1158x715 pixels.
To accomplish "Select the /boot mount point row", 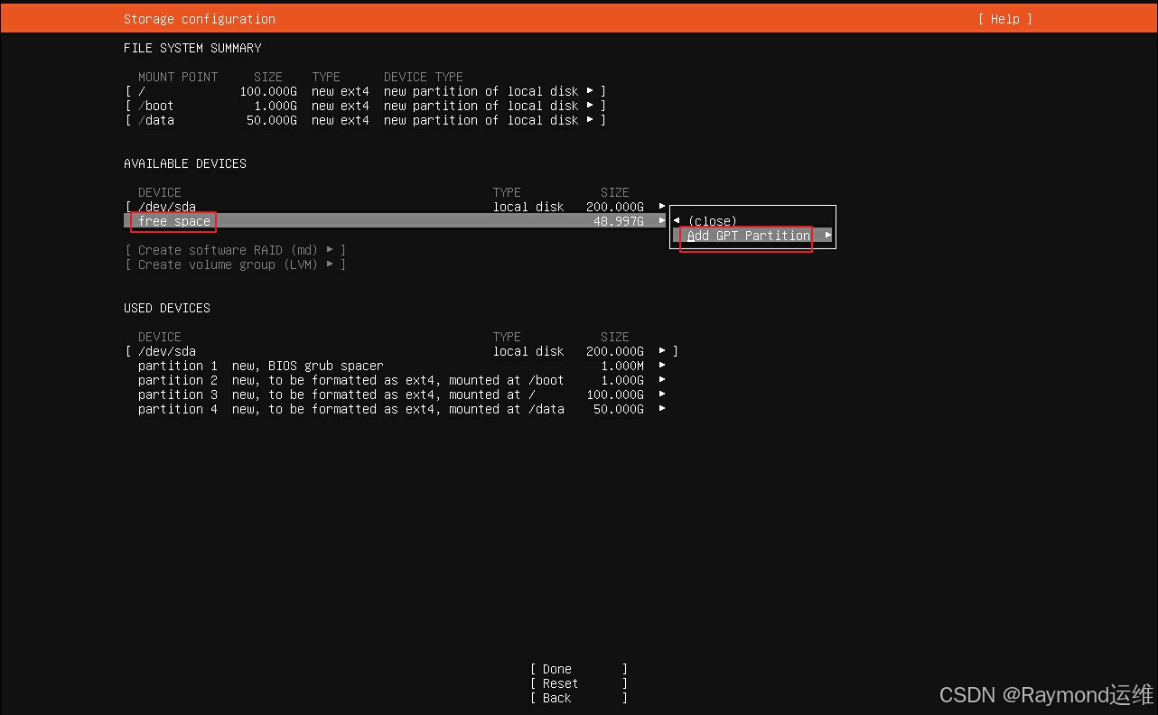I will [365, 106].
